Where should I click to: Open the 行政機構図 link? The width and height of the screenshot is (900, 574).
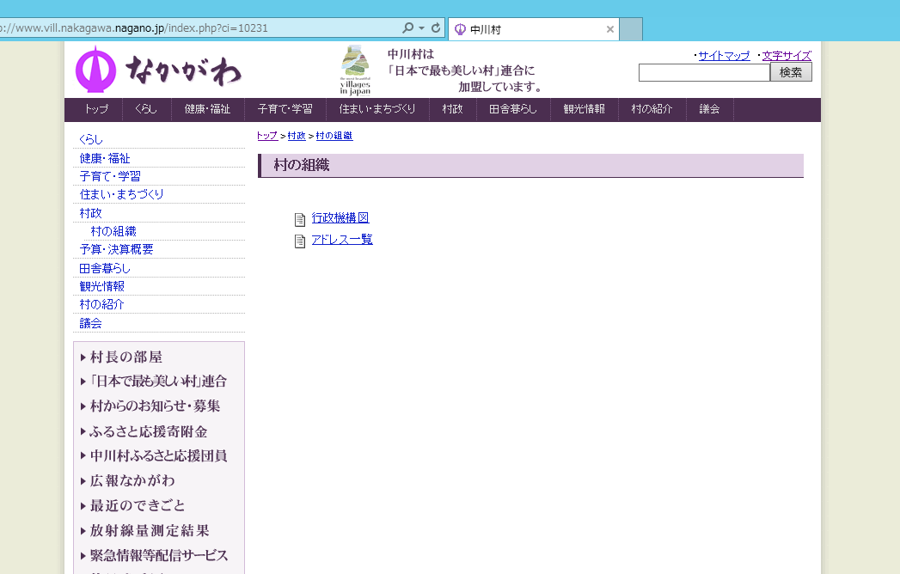[340, 218]
